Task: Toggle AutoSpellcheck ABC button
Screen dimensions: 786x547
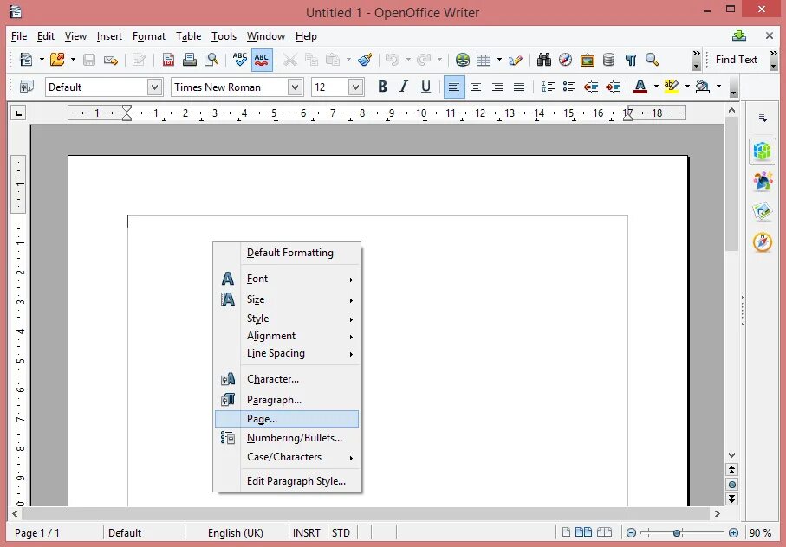Action: click(x=261, y=60)
